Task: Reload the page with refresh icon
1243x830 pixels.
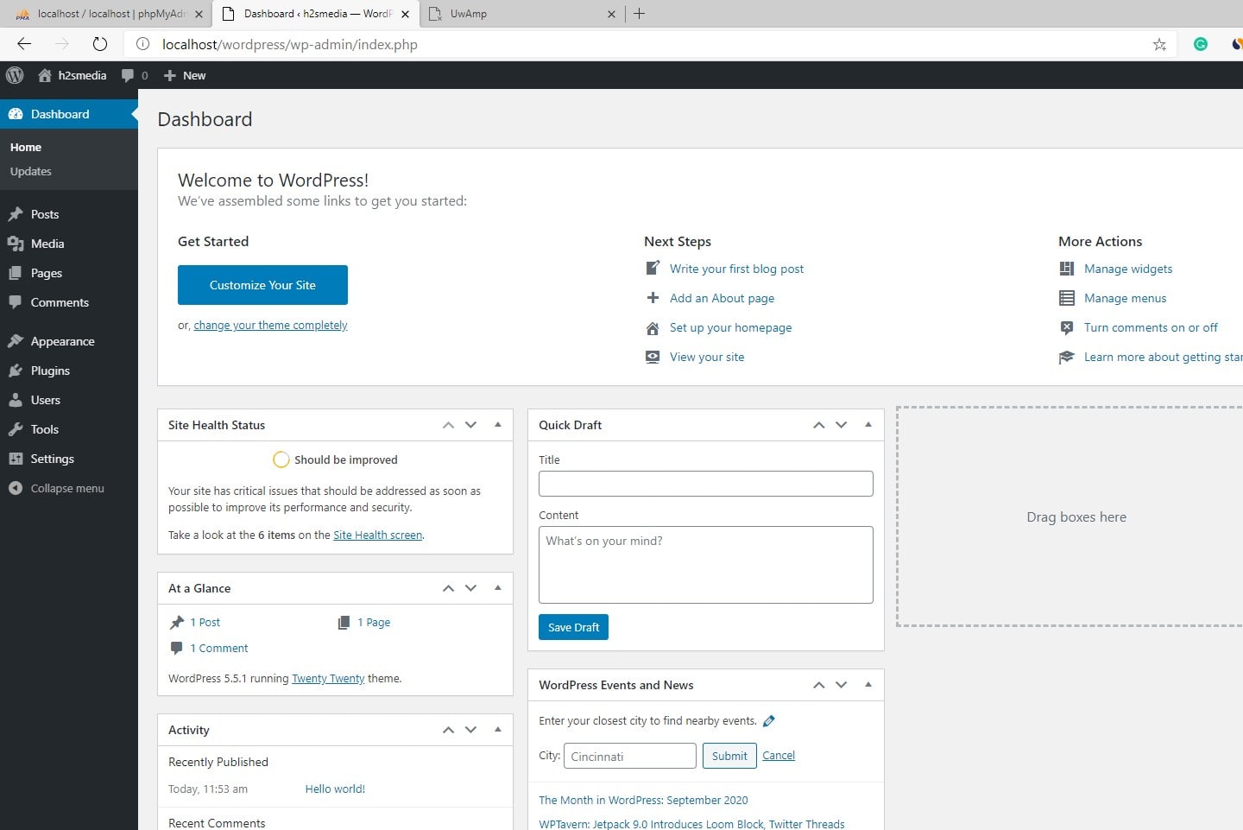Action: point(100,44)
